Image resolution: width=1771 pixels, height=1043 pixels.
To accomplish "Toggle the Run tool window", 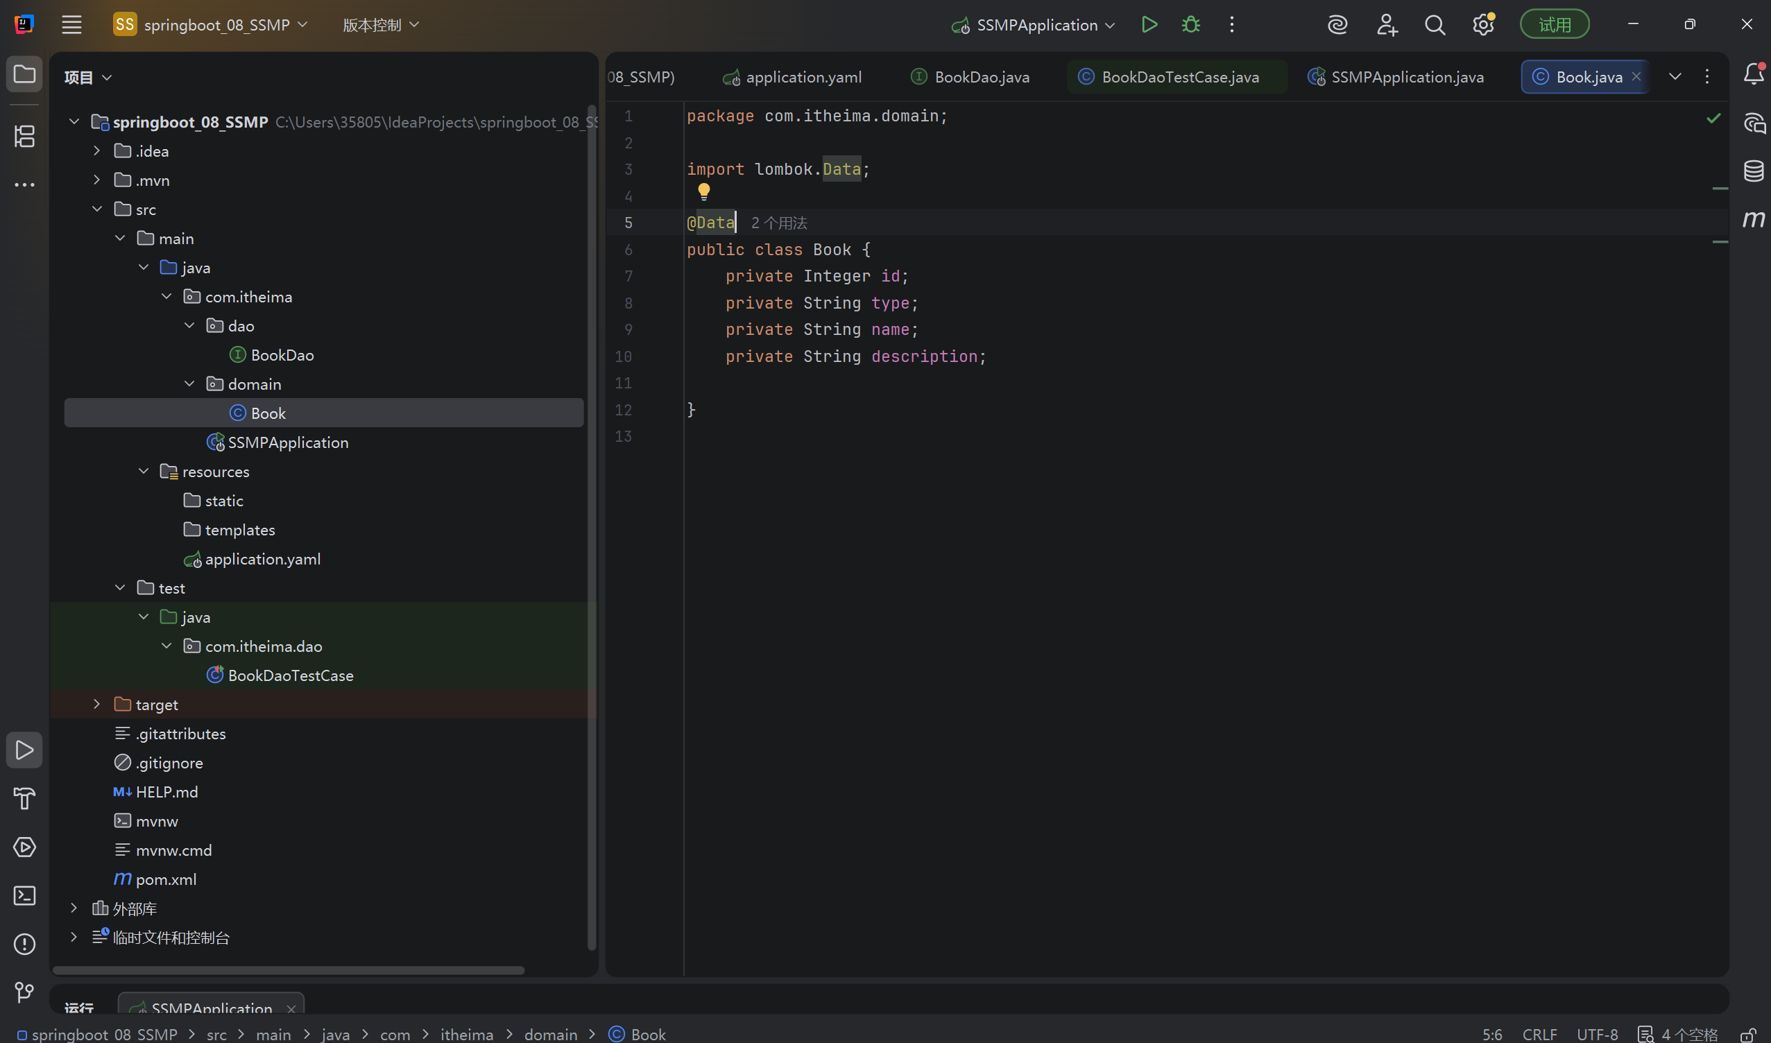I will 24,750.
